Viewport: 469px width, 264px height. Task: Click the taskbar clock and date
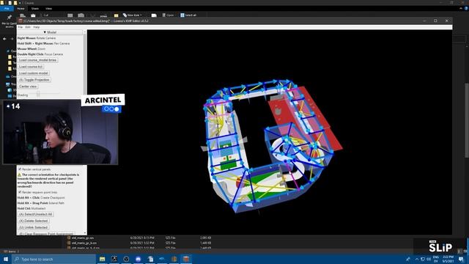tap(448, 259)
